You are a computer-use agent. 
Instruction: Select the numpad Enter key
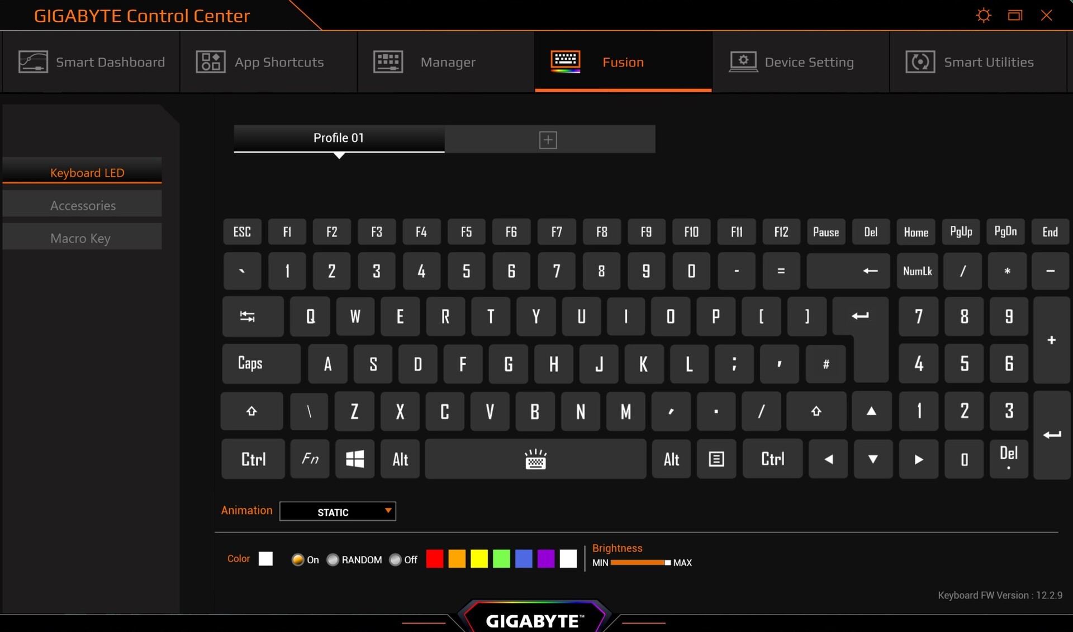(1051, 435)
